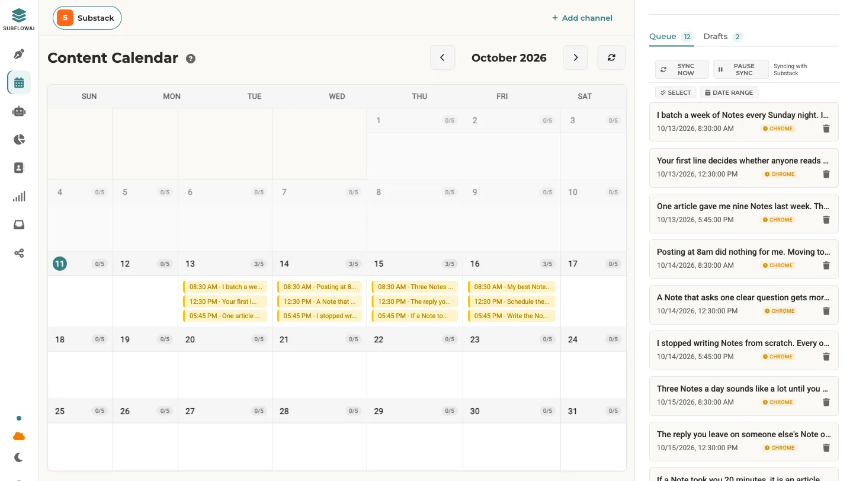Delete the 'I batch a week of Notes' queue item
The image size is (853, 481).
pos(826,129)
